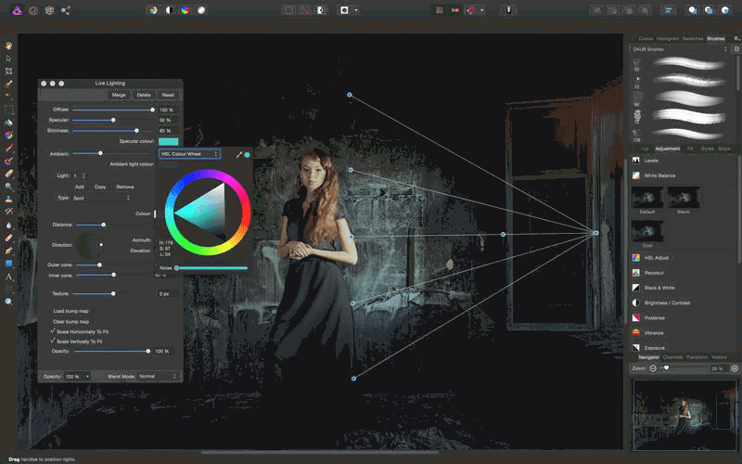The image size is (742, 464).
Task: Open the HSL Colour Wheel dropdown
Action: (190, 154)
